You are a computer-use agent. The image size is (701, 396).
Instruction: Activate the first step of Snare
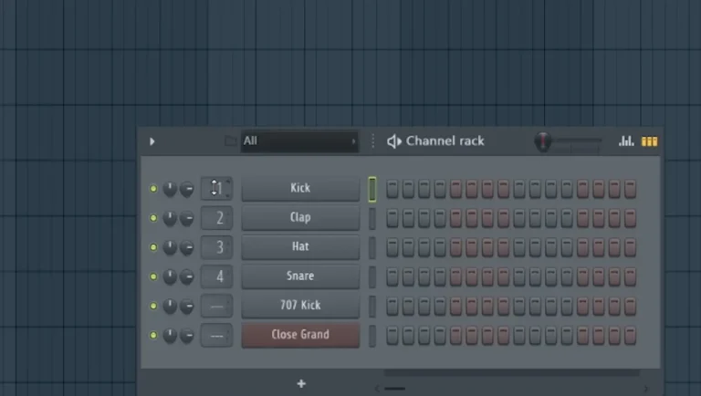coord(392,276)
